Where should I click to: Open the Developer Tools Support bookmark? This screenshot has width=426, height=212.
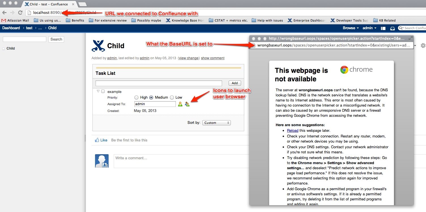click(349, 20)
